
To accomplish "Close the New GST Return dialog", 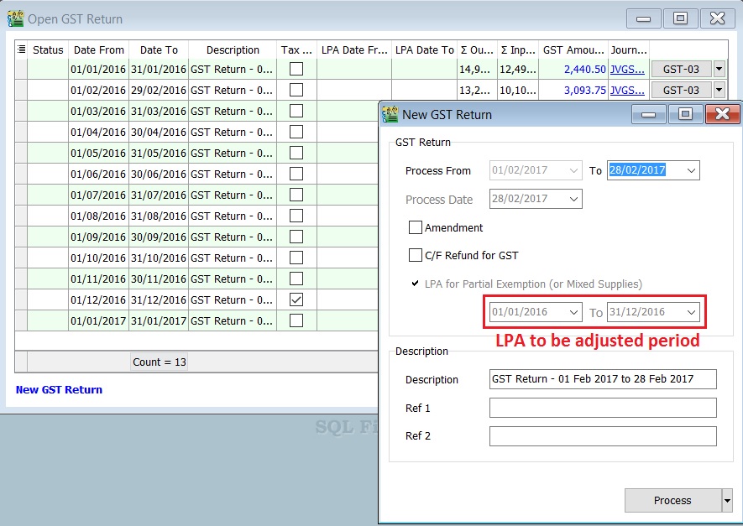I will (722, 114).
